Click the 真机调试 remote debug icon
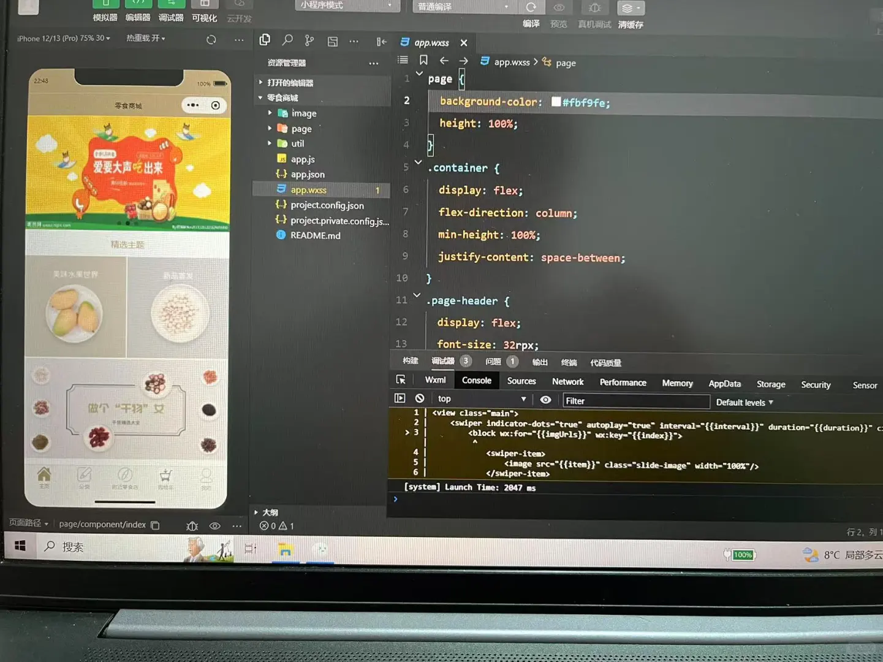Screen dimensions: 883x662 coord(594,8)
